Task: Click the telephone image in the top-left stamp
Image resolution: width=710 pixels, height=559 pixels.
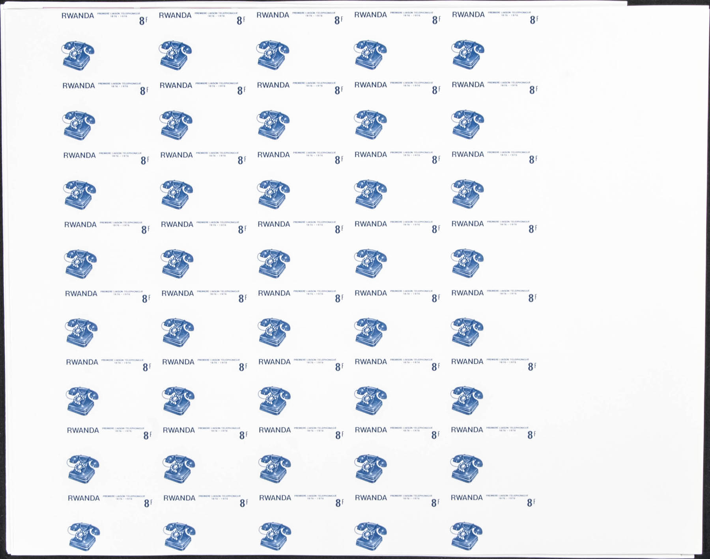Action: 78,56
